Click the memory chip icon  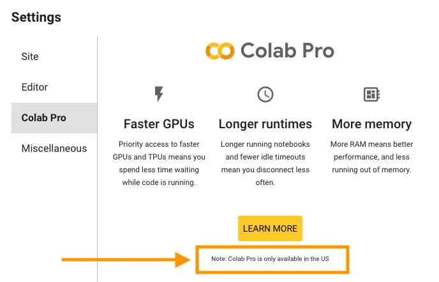pos(371,95)
